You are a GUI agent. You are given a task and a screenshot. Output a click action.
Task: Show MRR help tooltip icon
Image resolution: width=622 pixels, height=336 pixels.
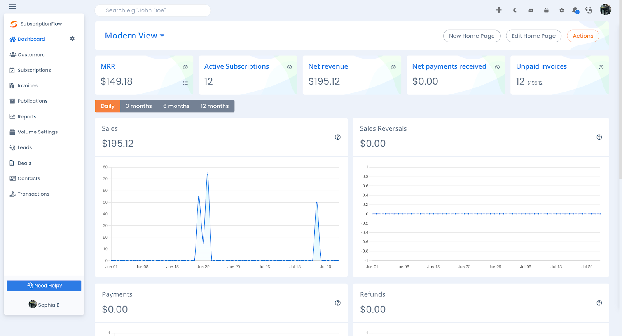coord(185,67)
